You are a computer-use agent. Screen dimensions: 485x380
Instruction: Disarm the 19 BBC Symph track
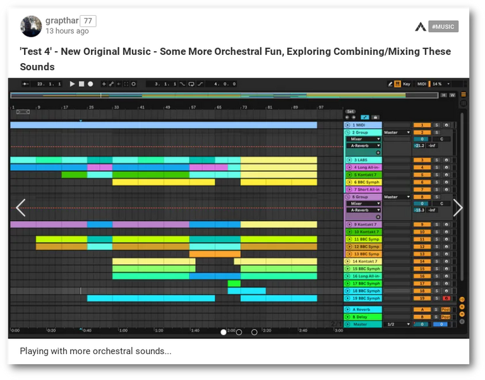(446, 299)
